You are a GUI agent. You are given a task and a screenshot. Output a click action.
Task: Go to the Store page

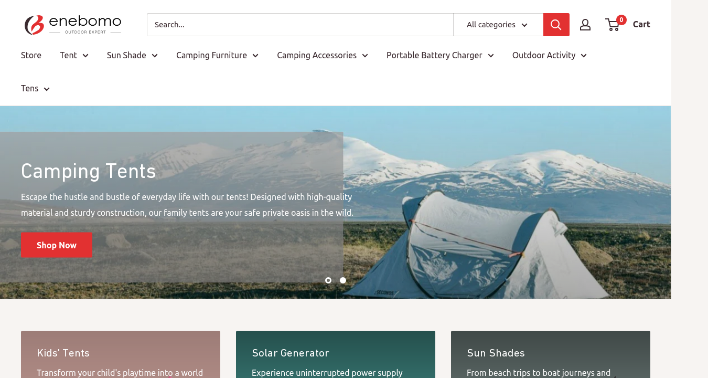coord(31,55)
